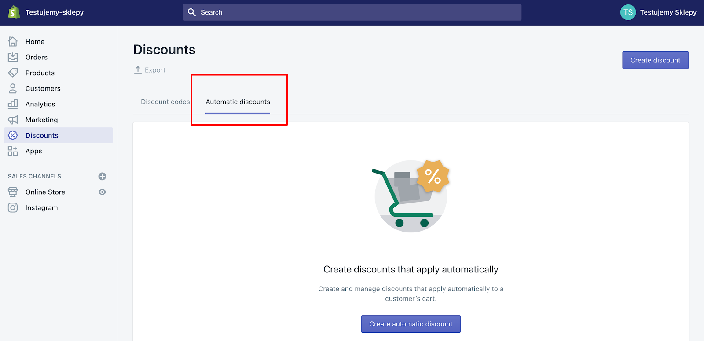Click the Products price-tag icon
This screenshot has width=704, height=341.
coord(13,73)
